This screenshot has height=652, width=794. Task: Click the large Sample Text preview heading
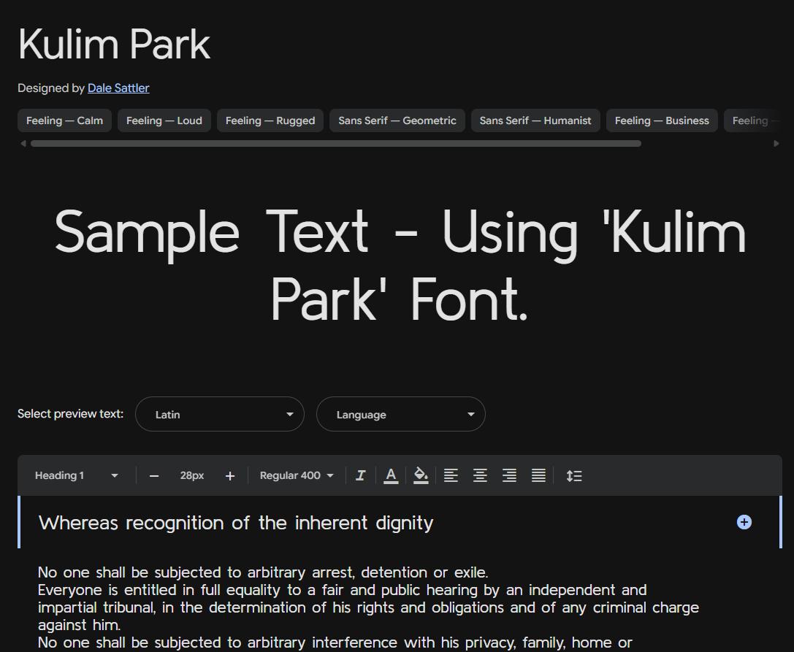(400, 265)
